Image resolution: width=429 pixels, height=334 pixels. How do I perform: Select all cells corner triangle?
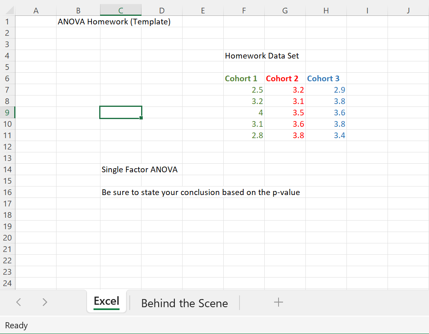tap(9, 10)
